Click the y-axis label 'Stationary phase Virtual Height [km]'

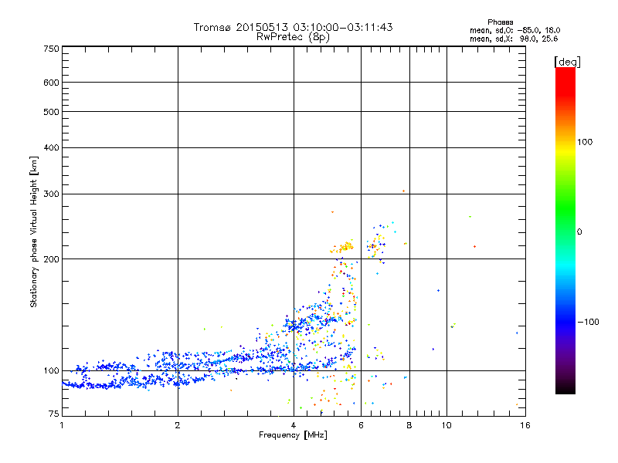34,232
